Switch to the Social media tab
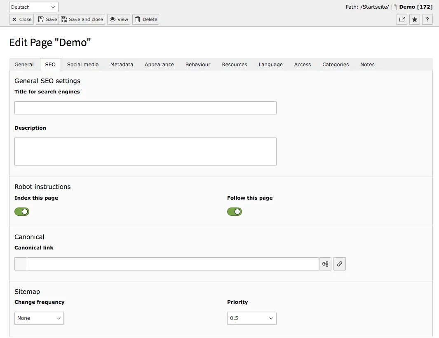 coord(82,64)
